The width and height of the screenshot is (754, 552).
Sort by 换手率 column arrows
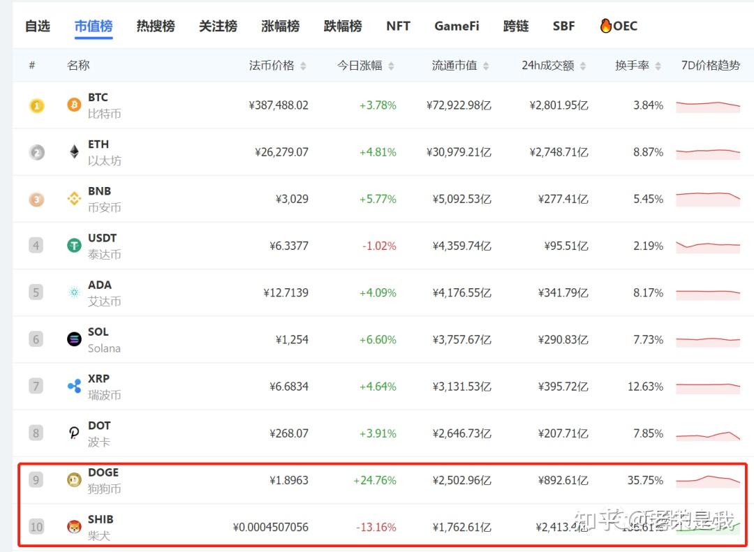[x=658, y=66]
